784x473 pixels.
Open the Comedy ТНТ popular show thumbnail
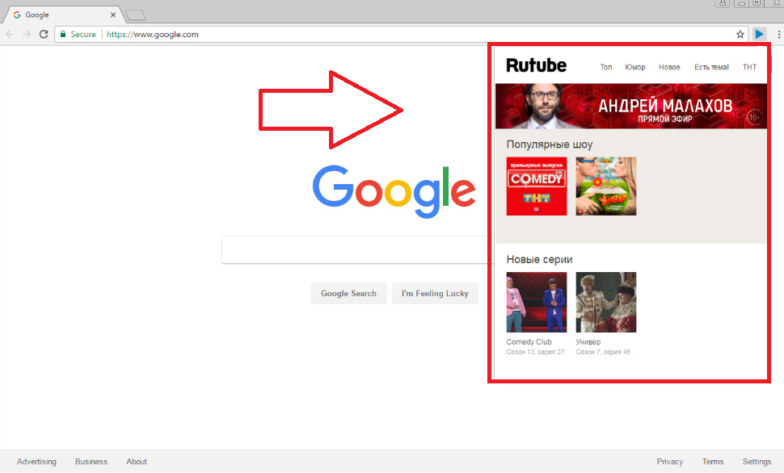pos(537,186)
